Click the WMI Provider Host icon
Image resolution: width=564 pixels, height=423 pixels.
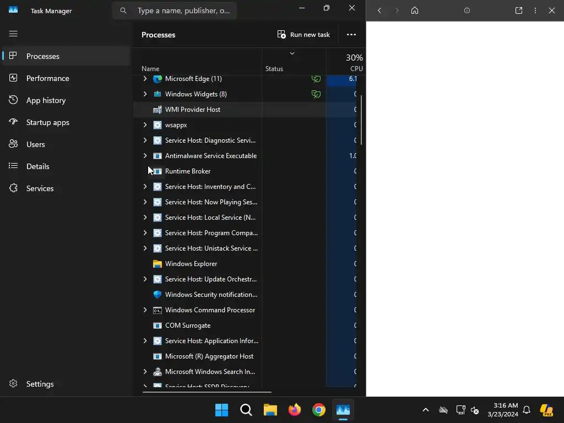coord(157,110)
